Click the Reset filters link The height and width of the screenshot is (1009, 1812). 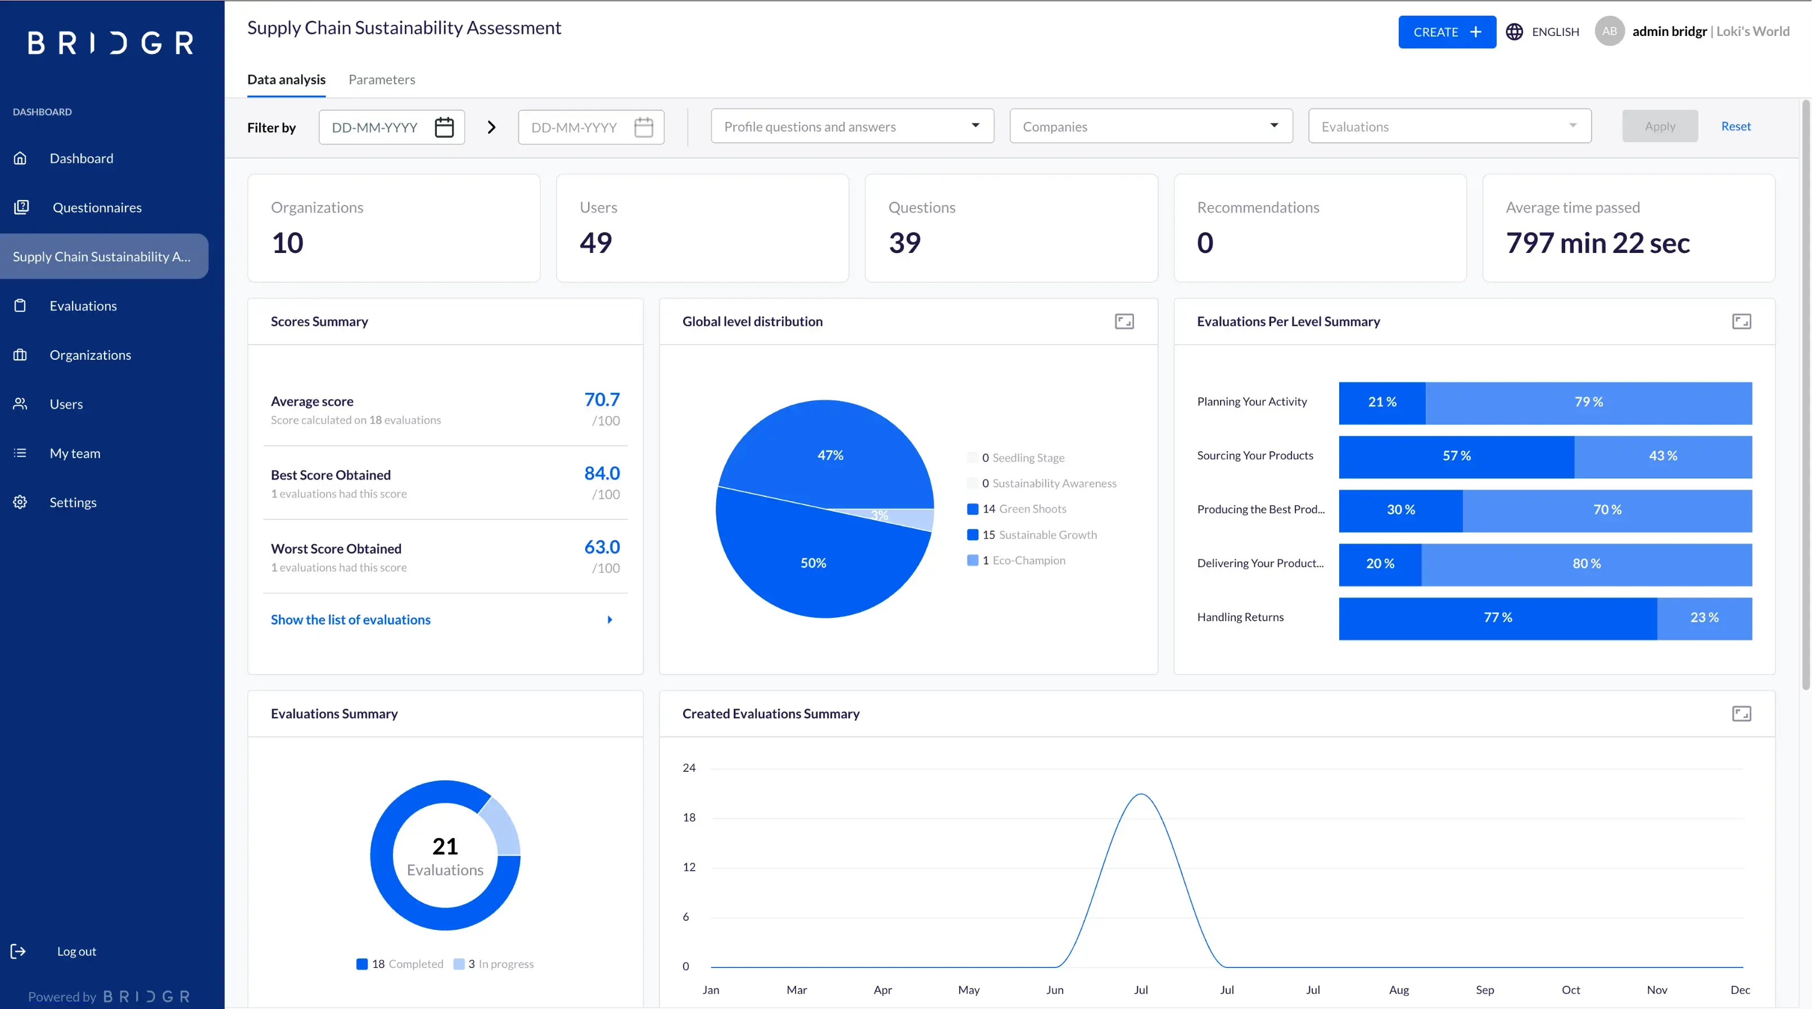pyautogui.click(x=1736, y=126)
